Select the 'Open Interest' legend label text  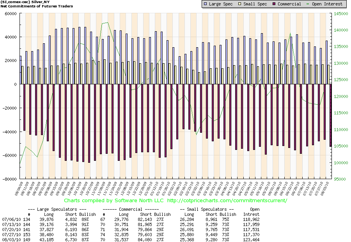tap(328, 4)
